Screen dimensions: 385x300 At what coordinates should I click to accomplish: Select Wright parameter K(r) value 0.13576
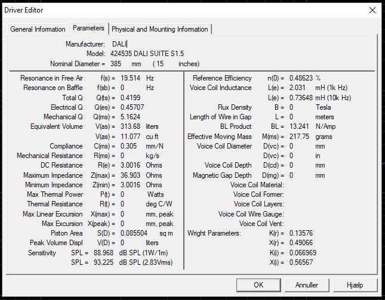301,233
